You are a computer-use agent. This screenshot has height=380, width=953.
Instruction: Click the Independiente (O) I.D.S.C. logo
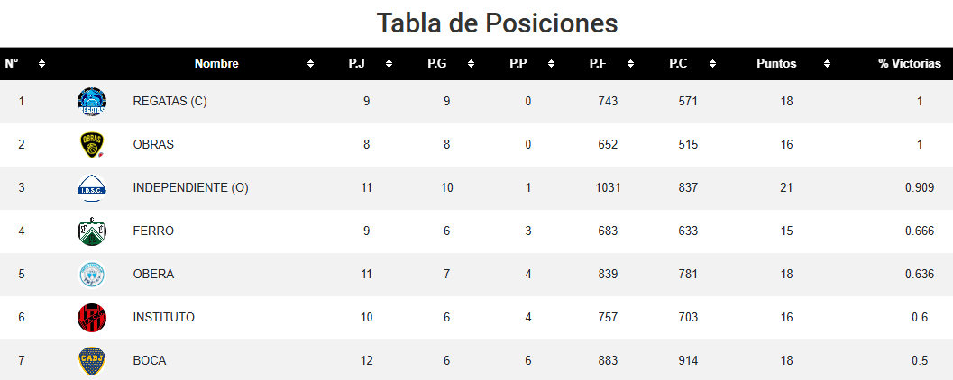point(92,188)
